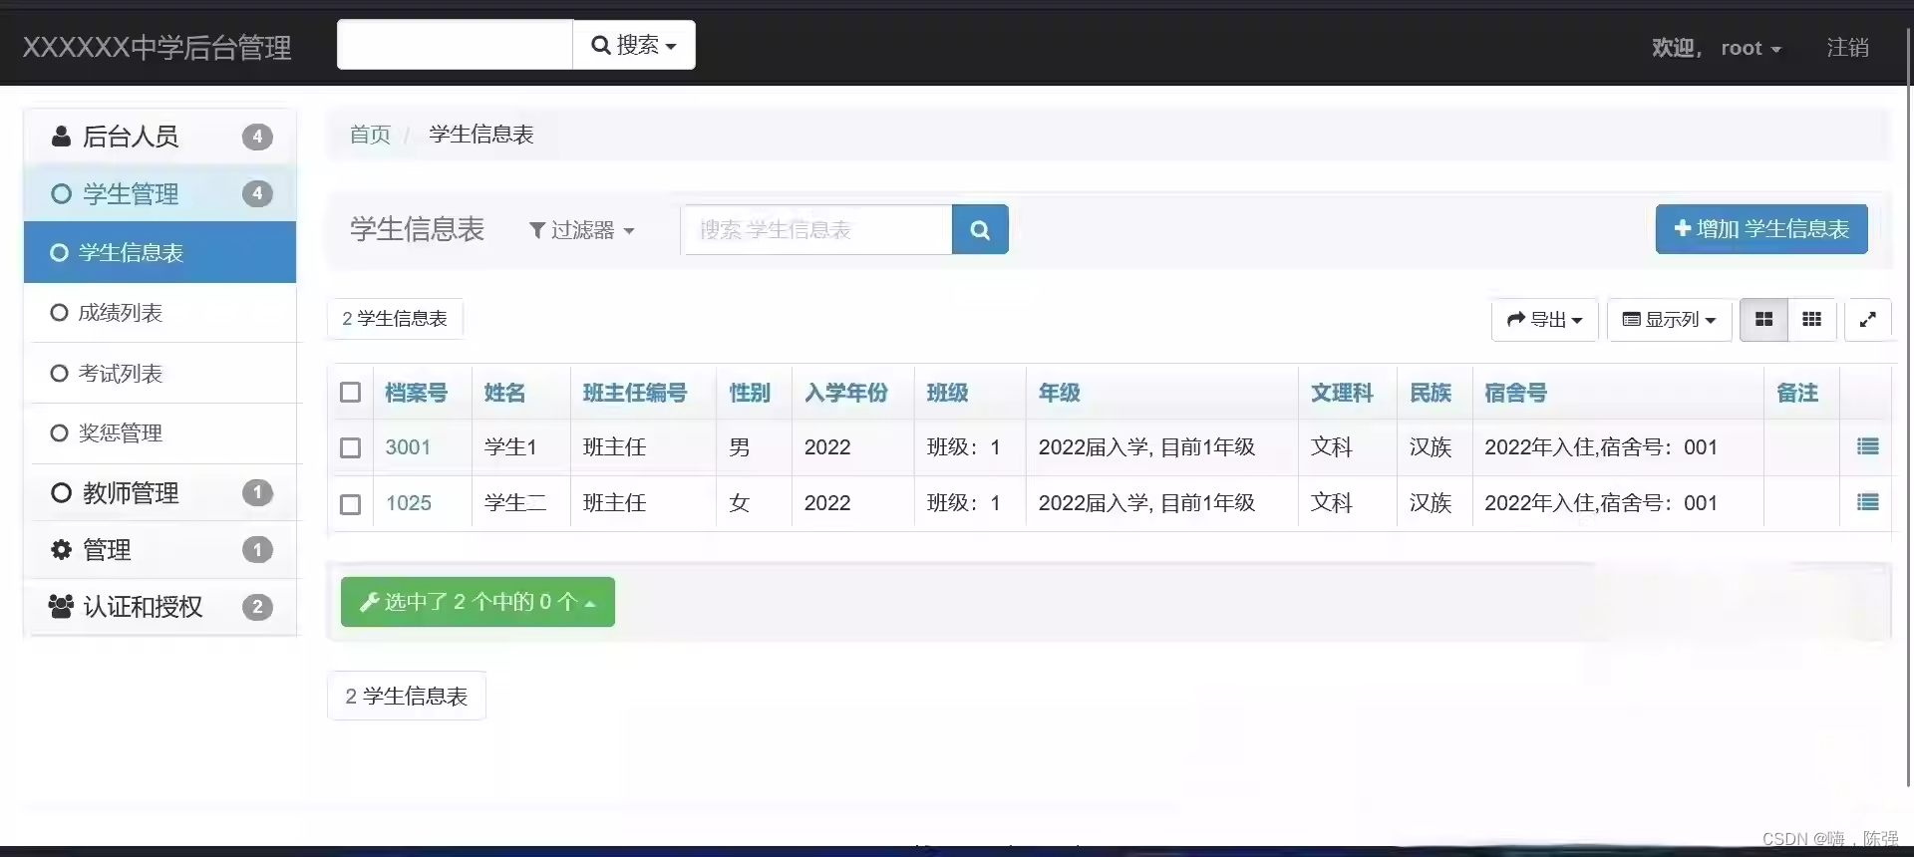Open student record link 1025

click(409, 503)
